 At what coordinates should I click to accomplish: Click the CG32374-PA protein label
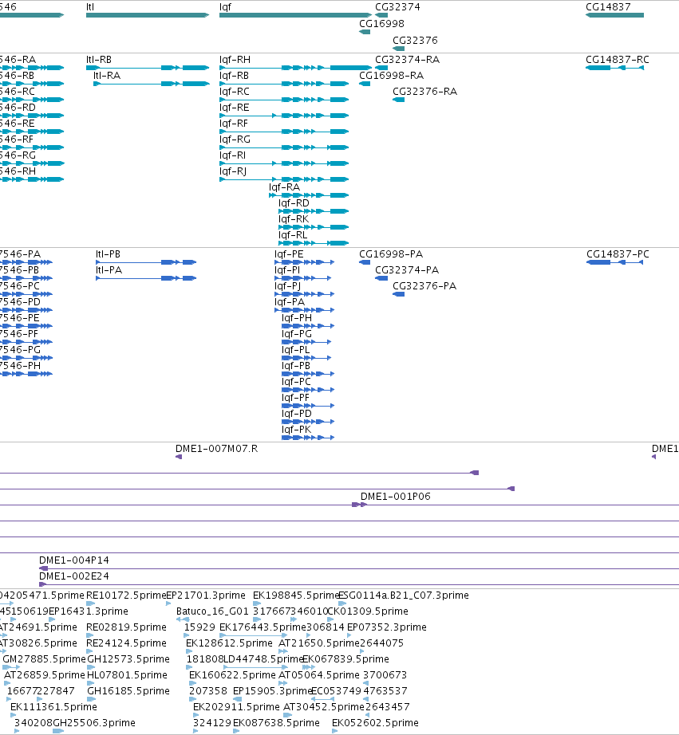click(407, 270)
